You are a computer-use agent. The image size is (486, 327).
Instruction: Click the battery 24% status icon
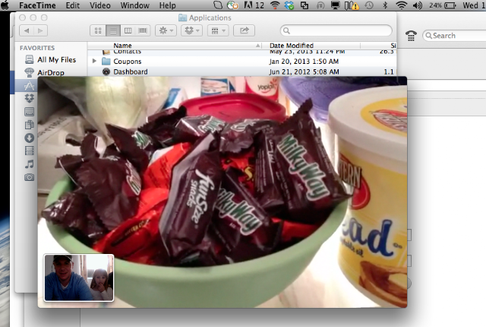[443, 5]
